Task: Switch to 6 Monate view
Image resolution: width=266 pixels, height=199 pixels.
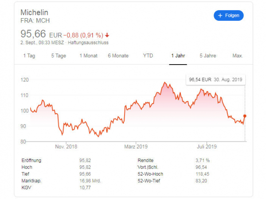Action: click(x=118, y=56)
